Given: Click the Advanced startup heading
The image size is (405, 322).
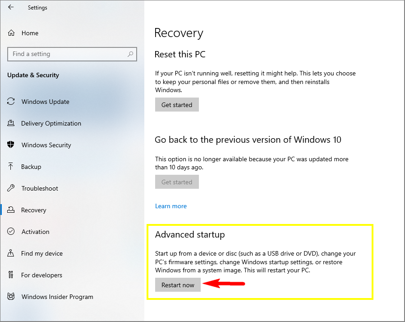Looking at the screenshot, I should [190, 234].
